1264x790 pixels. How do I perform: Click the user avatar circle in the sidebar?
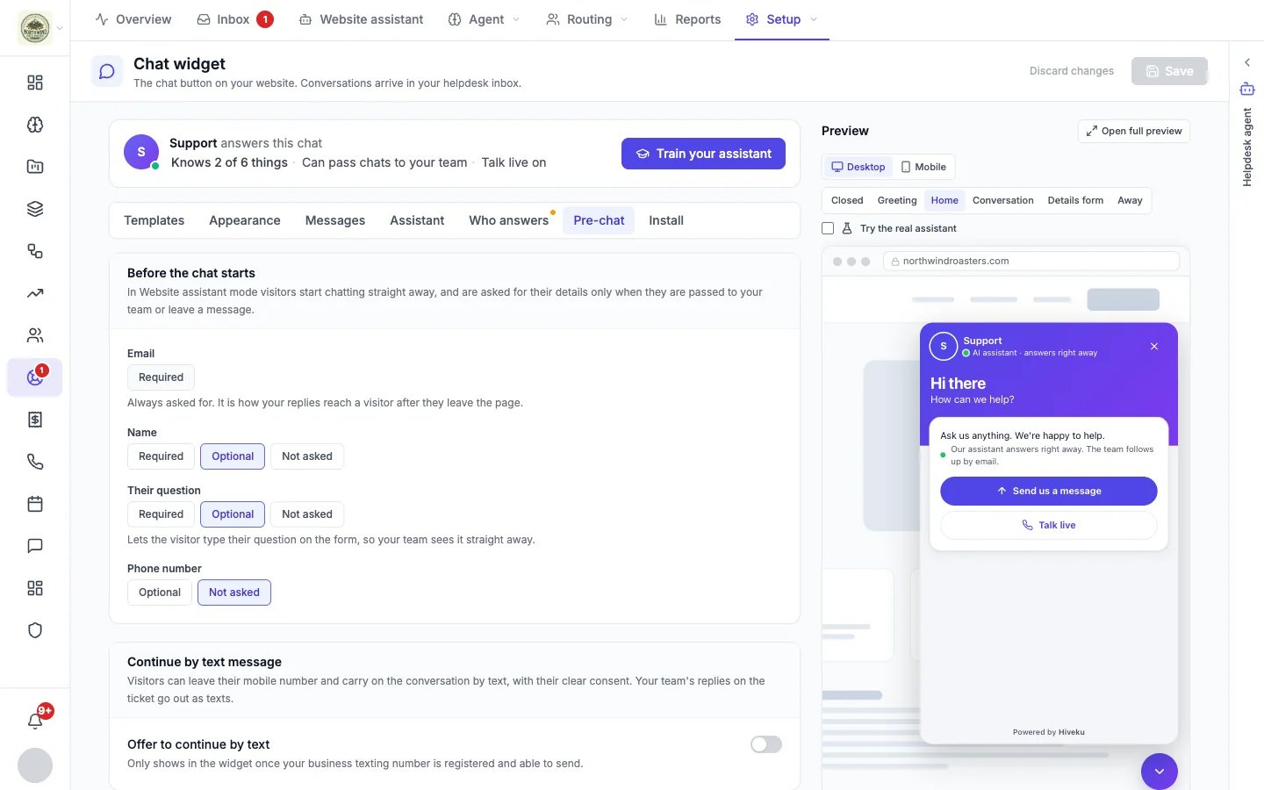35,765
